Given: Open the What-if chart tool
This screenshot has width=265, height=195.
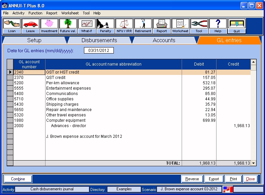Looking at the screenshot, I should [87, 26].
